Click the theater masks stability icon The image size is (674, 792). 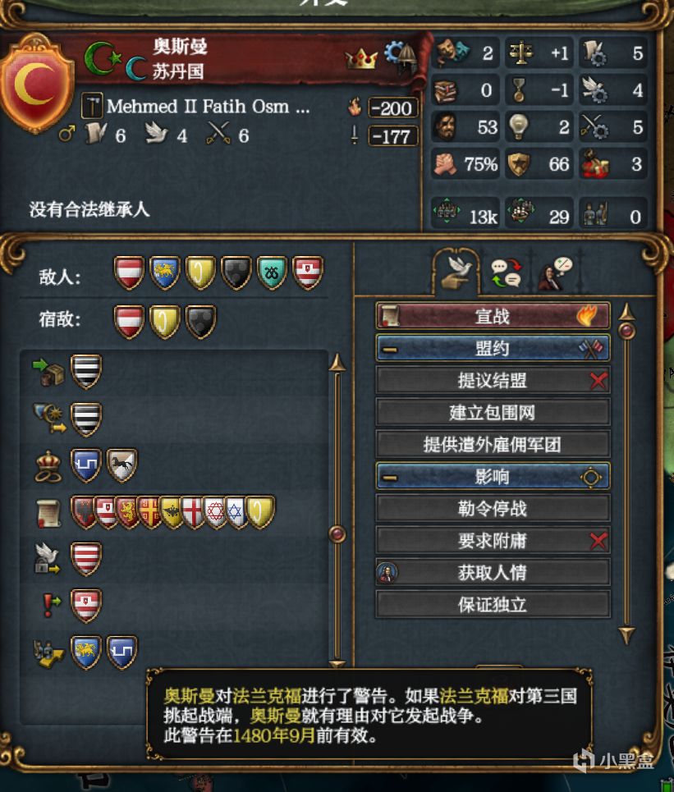452,52
